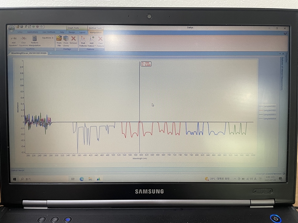Open the Features of Interest Measurements panel
Screen dimensions: 298x223
point(281,72)
